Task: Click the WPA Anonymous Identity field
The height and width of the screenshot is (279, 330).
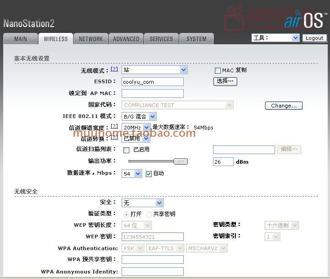Action: (x=153, y=271)
